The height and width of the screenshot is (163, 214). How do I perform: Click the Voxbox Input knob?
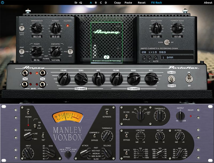click(28, 153)
